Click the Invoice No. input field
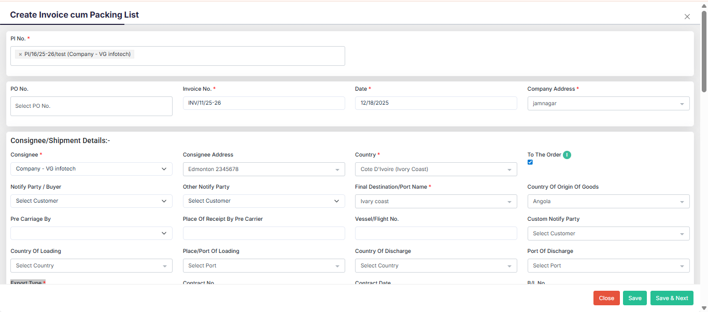 click(x=263, y=103)
